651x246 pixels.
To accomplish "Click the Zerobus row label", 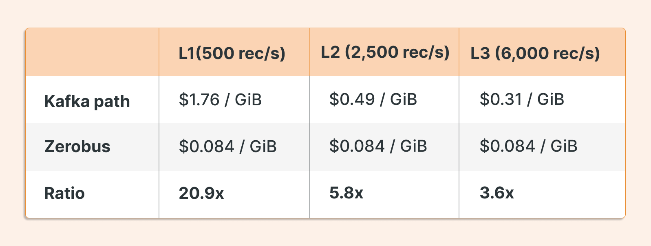I will [77, 146].
